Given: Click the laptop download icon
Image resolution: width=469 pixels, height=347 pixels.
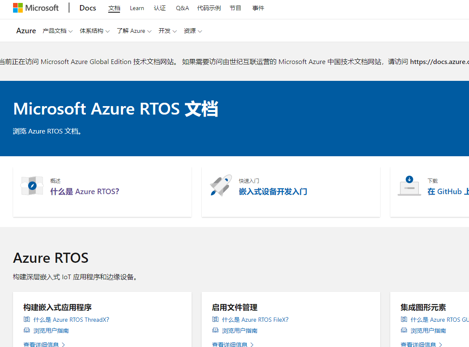Looking at the screenshot, I should coord(409,186).
